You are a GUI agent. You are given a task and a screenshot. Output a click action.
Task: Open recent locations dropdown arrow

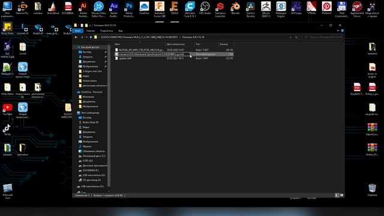coord(86,37)
